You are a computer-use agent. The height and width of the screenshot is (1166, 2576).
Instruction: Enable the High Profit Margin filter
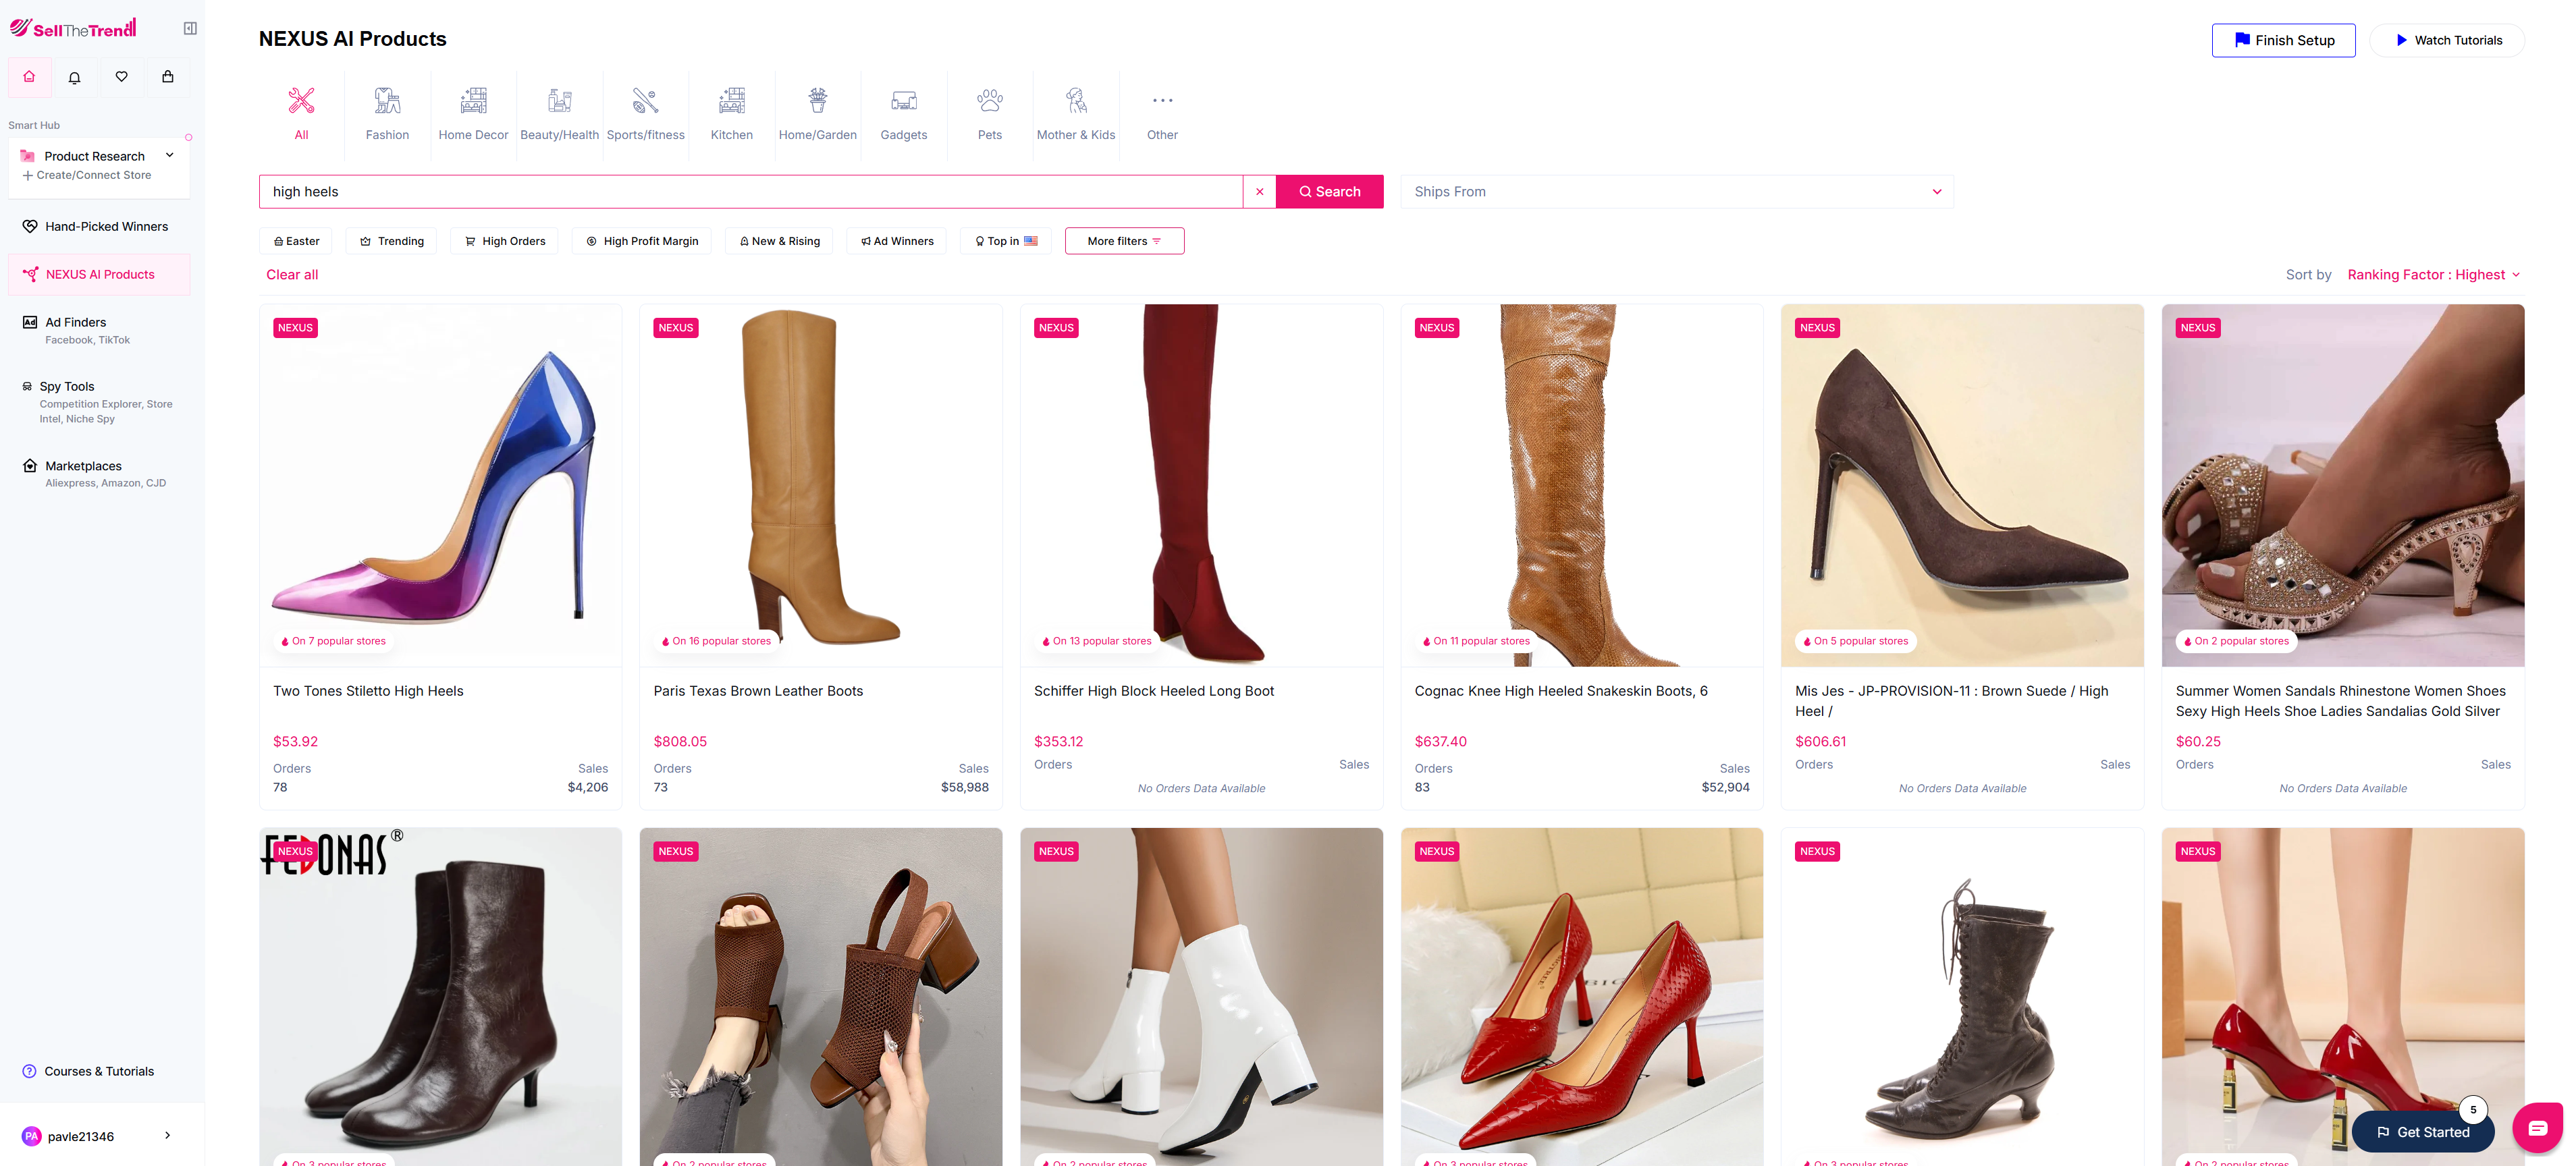pyautogui.click(x=641, y=240)
